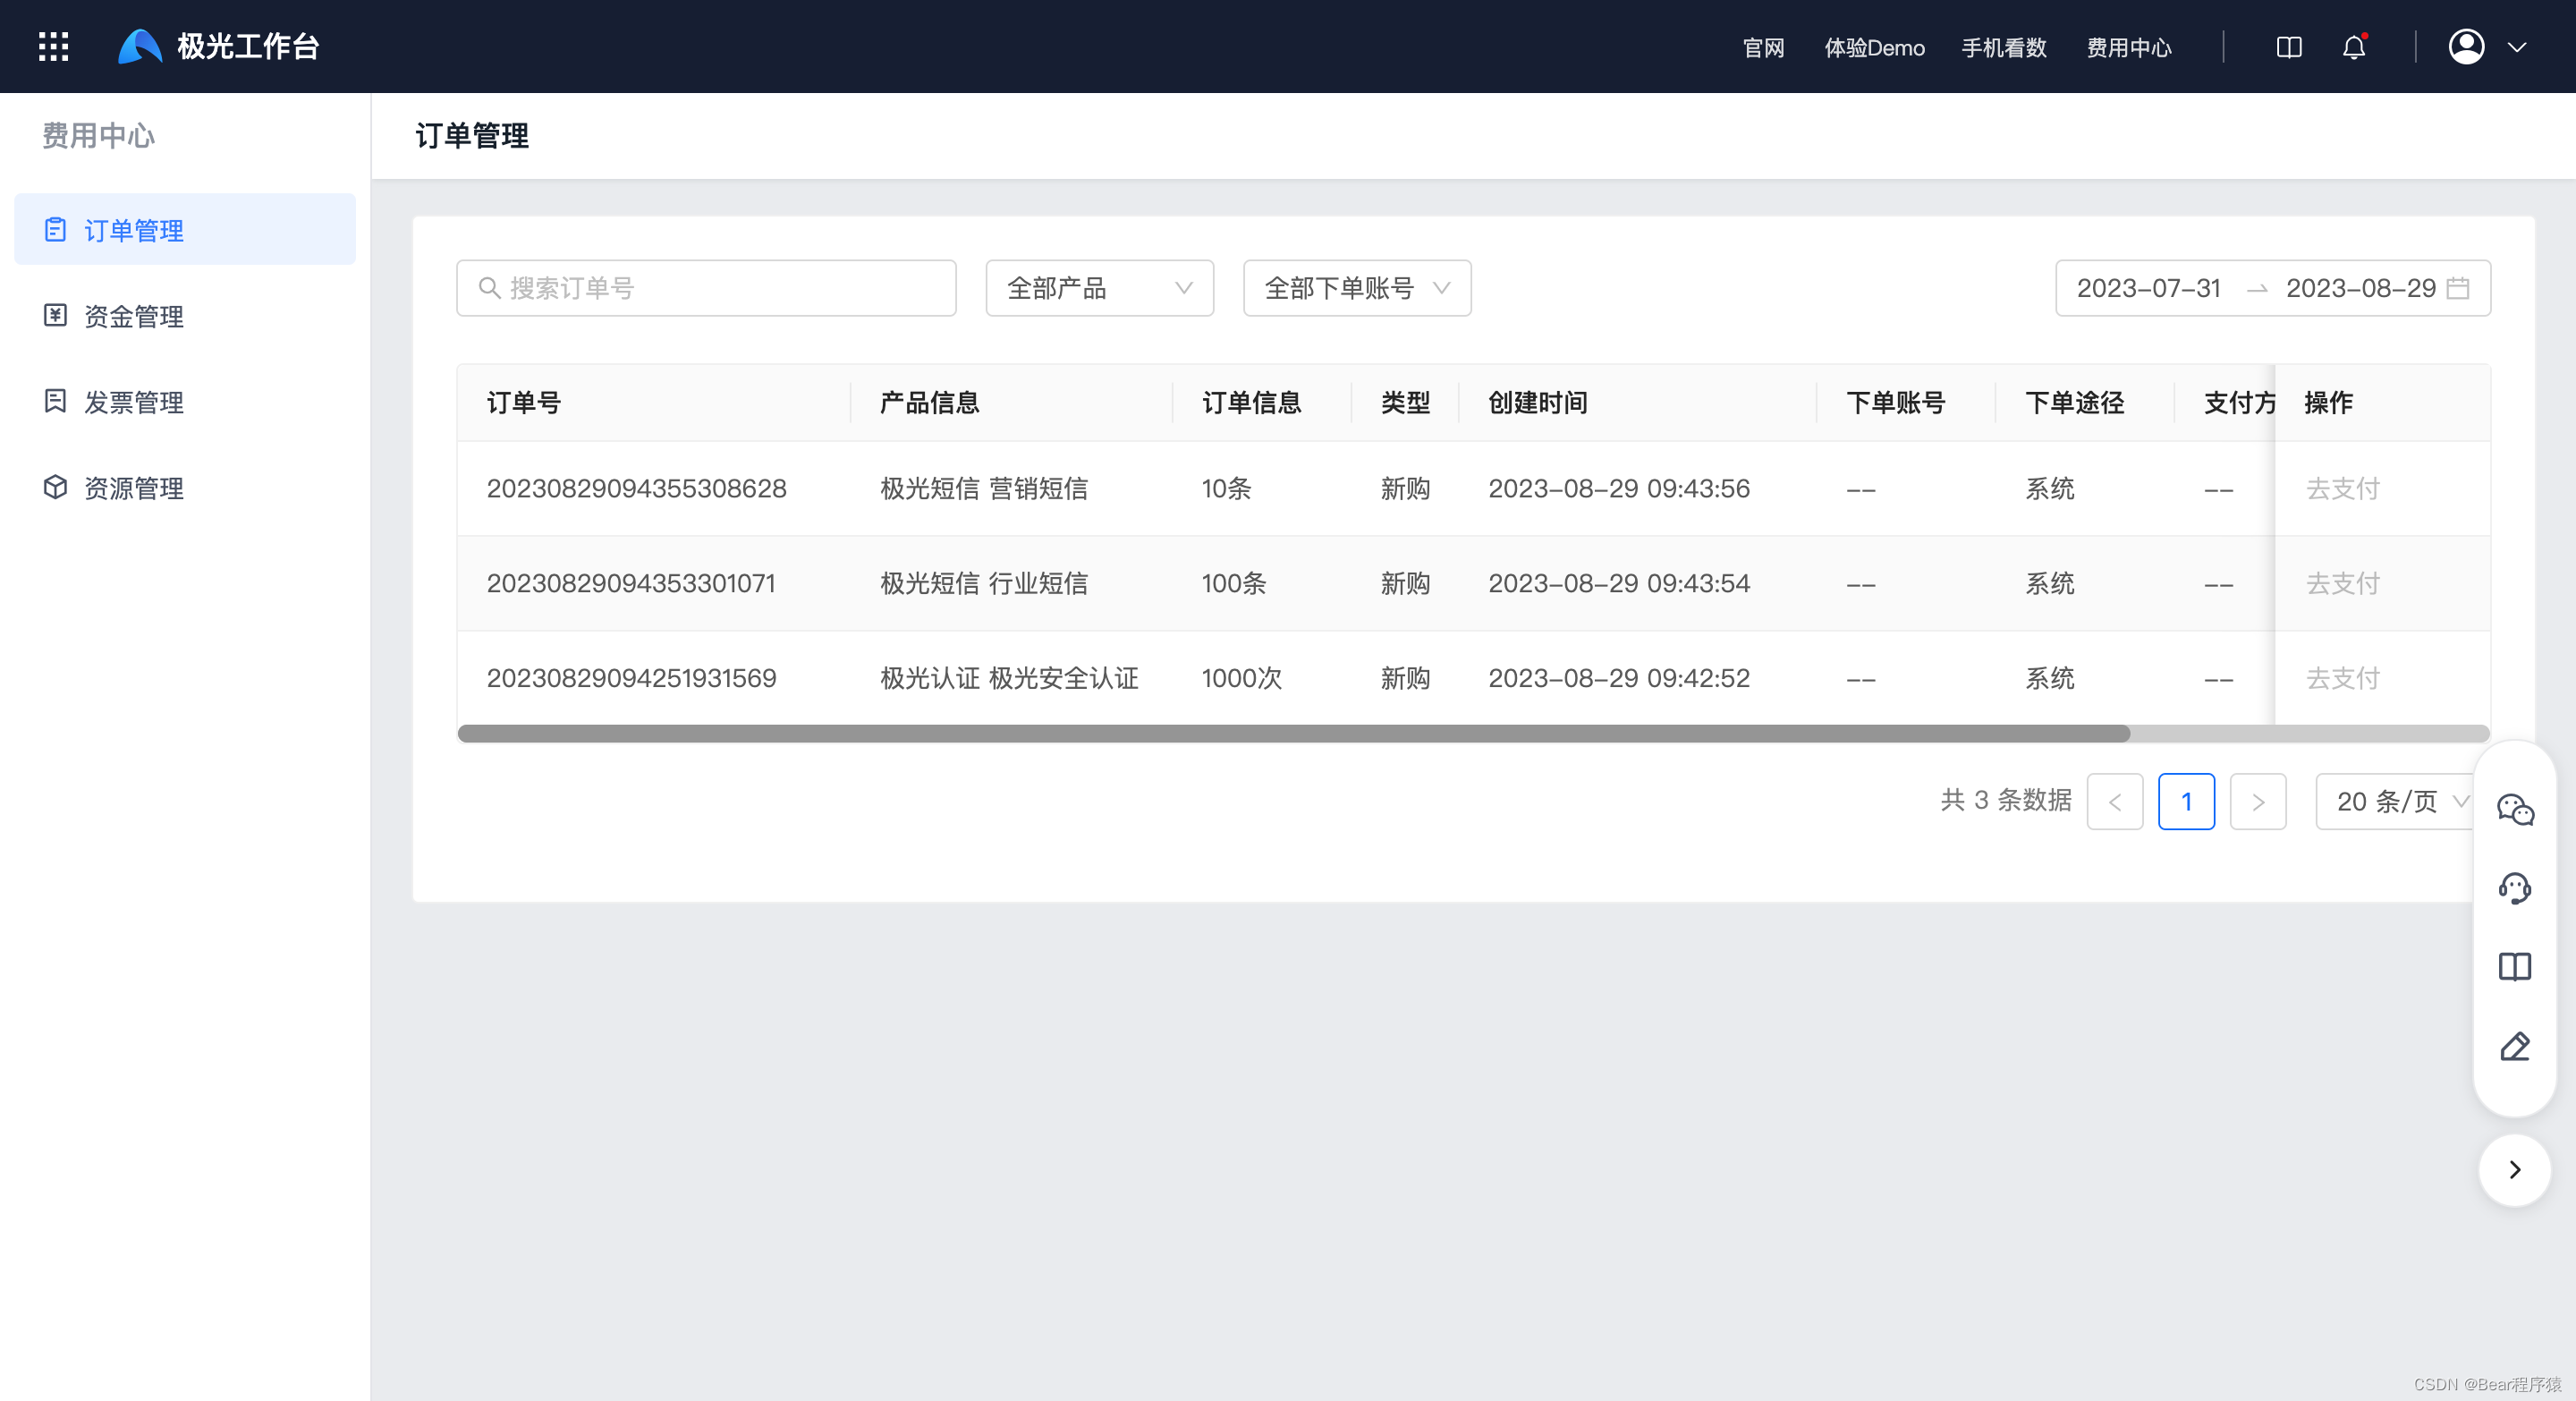The width and height of the screenshot is (2576, 1401).
Task: Click 去支付 for the 营销短信 order
Action: click(2342, 488)
